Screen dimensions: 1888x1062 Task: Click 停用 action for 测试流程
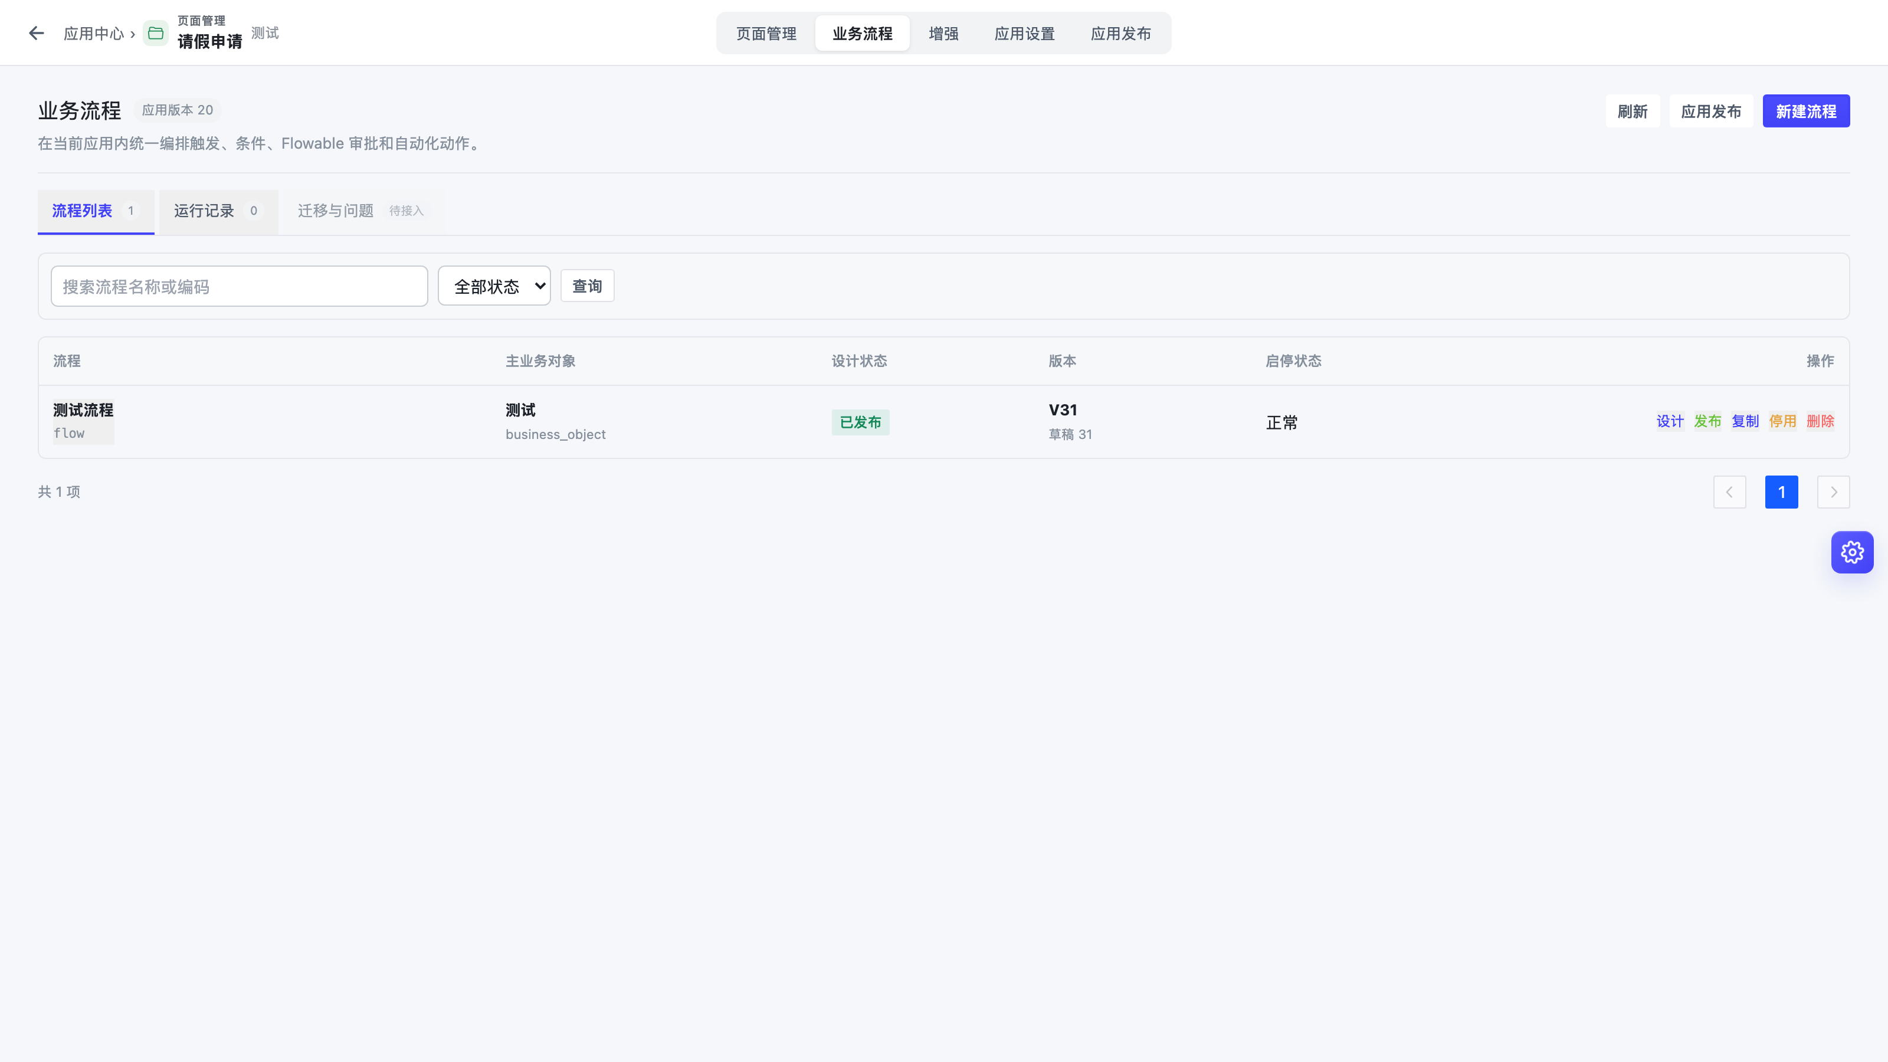[1782, 421]
